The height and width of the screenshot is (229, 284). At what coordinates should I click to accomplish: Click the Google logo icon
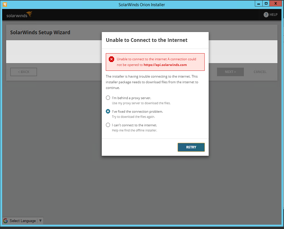6,221
